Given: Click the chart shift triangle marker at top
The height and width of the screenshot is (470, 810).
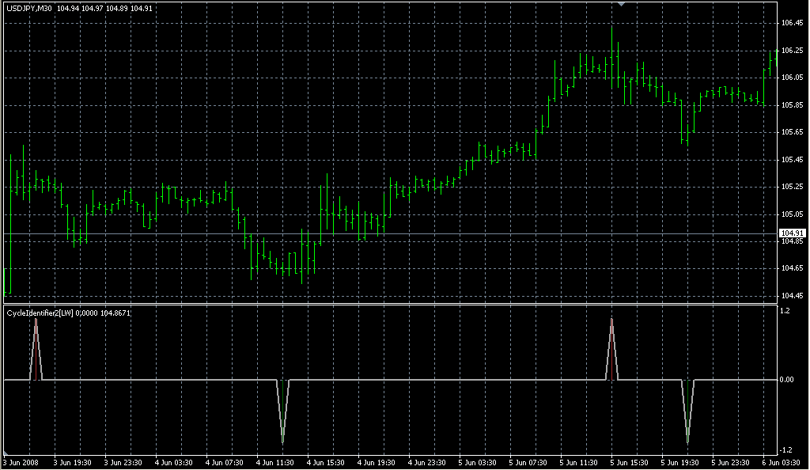Looking at the screenshot, I should (x=622, y=4).
